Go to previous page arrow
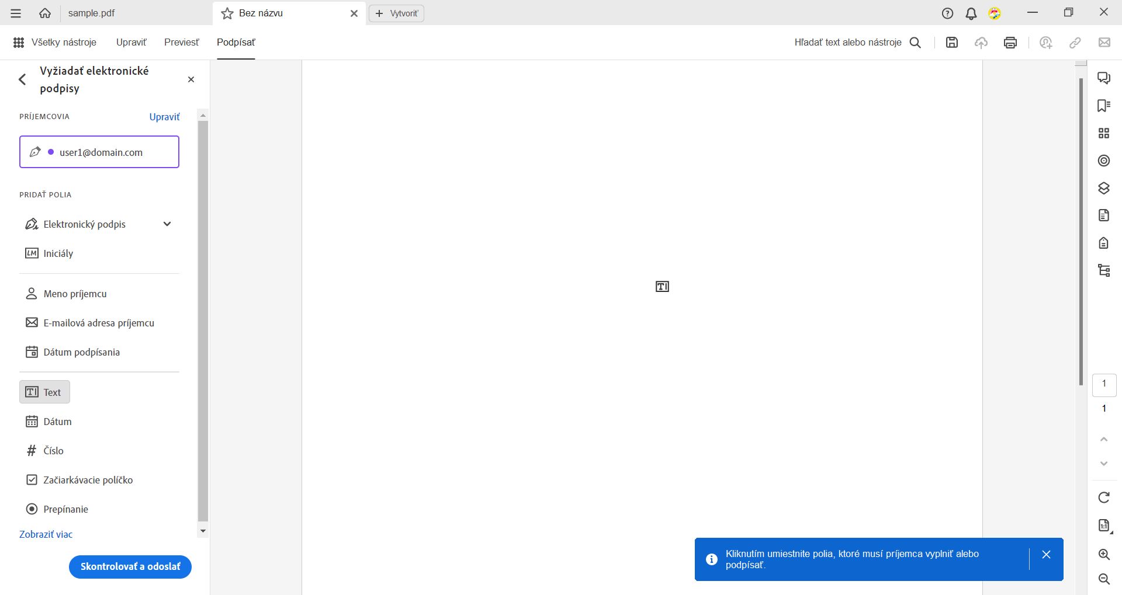This screenshot has height=595, width=1122. tap(1104, 439)
